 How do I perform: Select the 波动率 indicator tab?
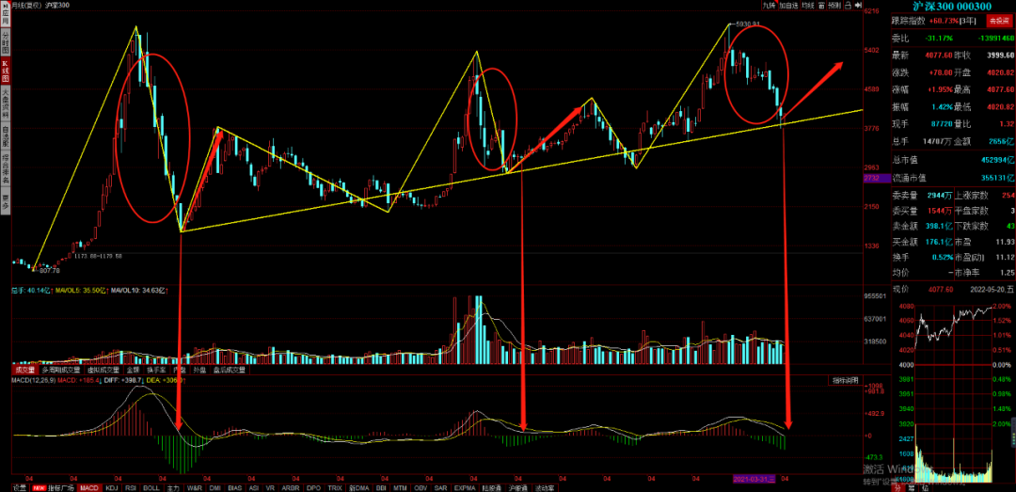point(545,487)
